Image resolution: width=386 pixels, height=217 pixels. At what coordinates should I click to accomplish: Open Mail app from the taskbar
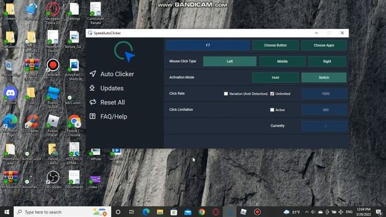tap(188, 212)
